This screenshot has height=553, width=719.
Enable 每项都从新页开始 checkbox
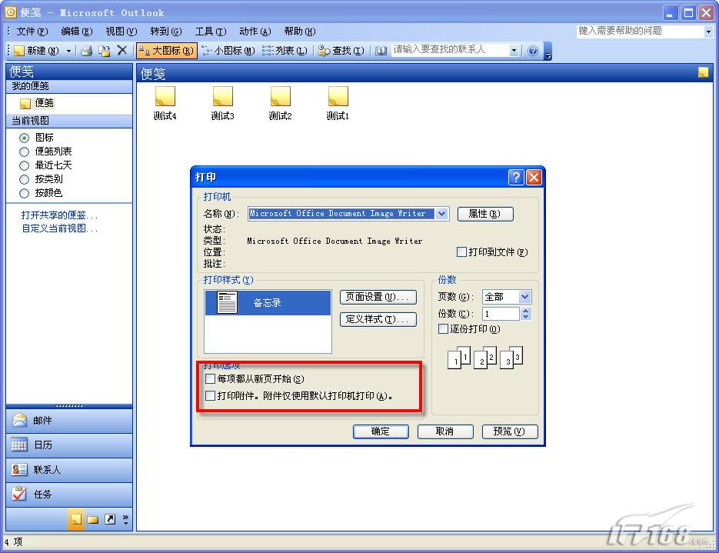click(x=211, y=379)
